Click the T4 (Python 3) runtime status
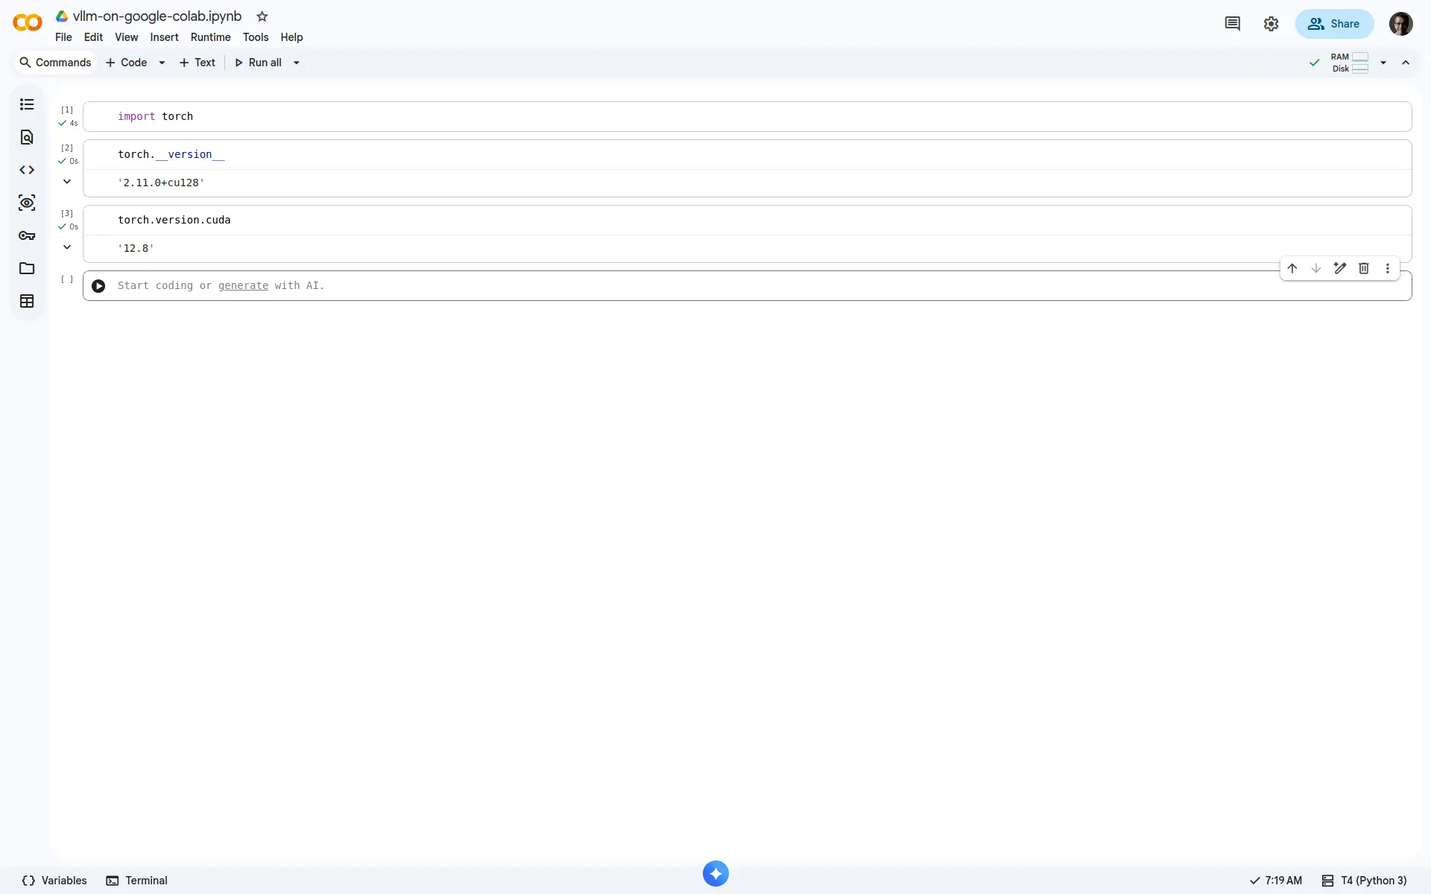The width and height of the screenshot is (1431, 894). coord(1365,881)
